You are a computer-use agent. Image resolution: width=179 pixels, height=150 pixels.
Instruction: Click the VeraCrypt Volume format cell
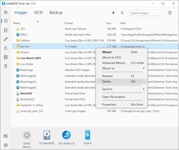coord(76,29)
